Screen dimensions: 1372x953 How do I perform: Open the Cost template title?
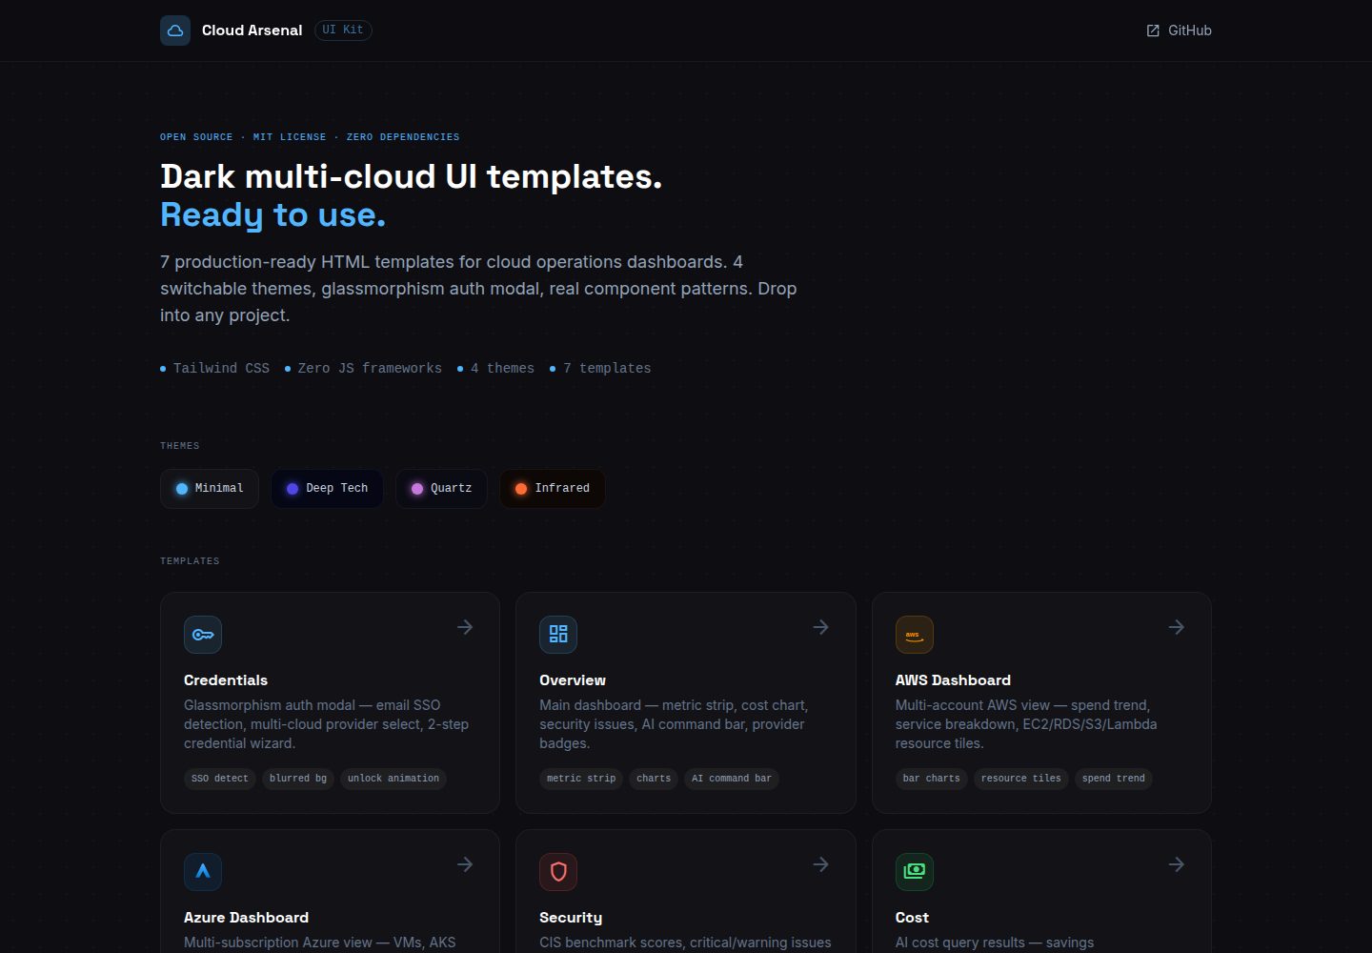(x=912, y=918)
